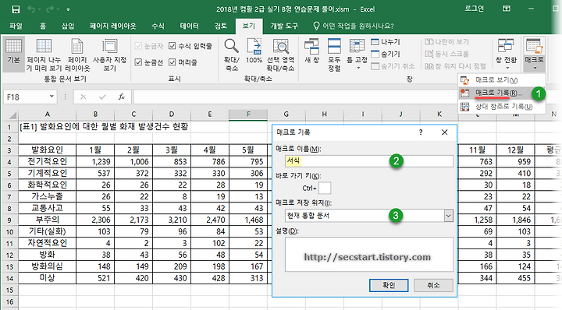
Task: Open the 검토 ribbon tab
Action: click(x=221, y=26)
